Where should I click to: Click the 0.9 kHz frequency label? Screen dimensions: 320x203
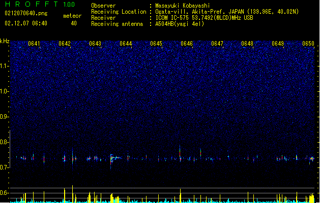[x=5, y=117]
